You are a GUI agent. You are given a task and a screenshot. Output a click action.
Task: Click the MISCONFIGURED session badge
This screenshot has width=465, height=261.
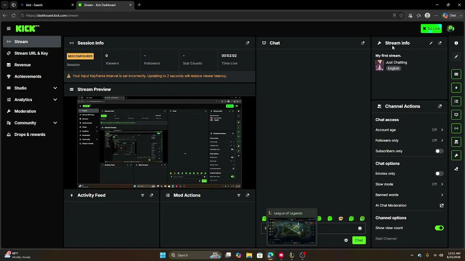tap(80, 56)
